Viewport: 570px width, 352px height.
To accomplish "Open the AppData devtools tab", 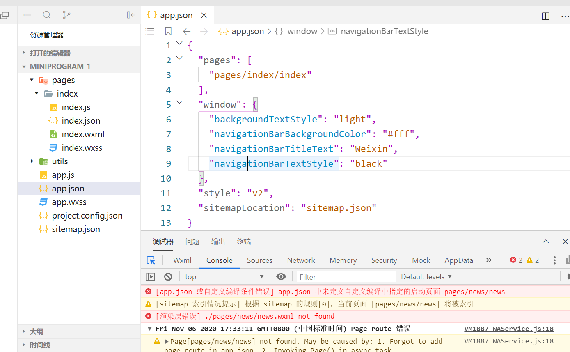I will tap(459, 260).
